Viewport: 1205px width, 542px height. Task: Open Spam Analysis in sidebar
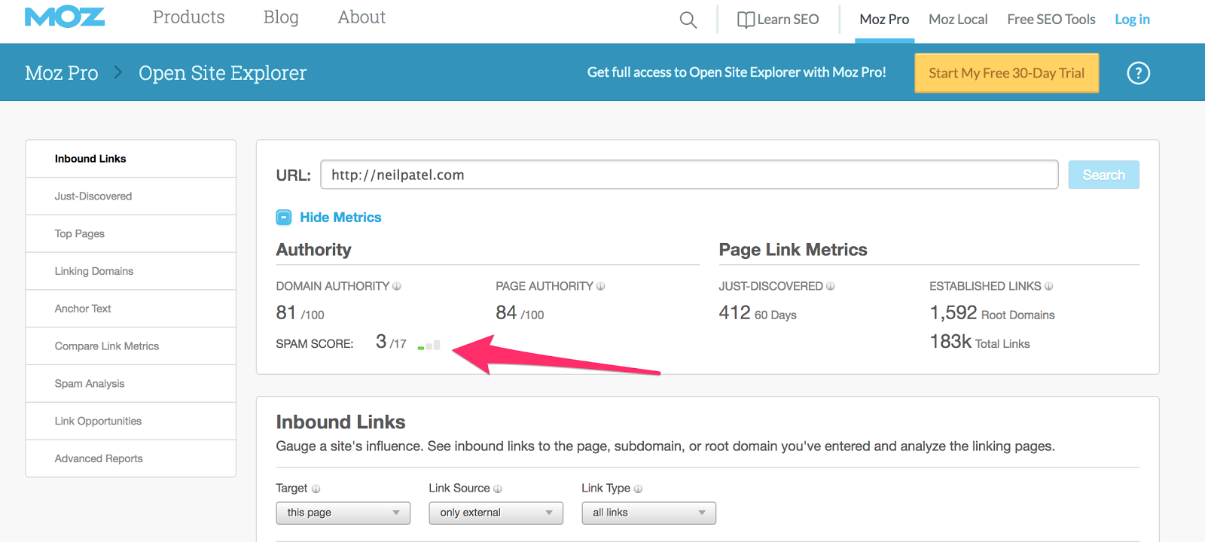pos(131,384)
